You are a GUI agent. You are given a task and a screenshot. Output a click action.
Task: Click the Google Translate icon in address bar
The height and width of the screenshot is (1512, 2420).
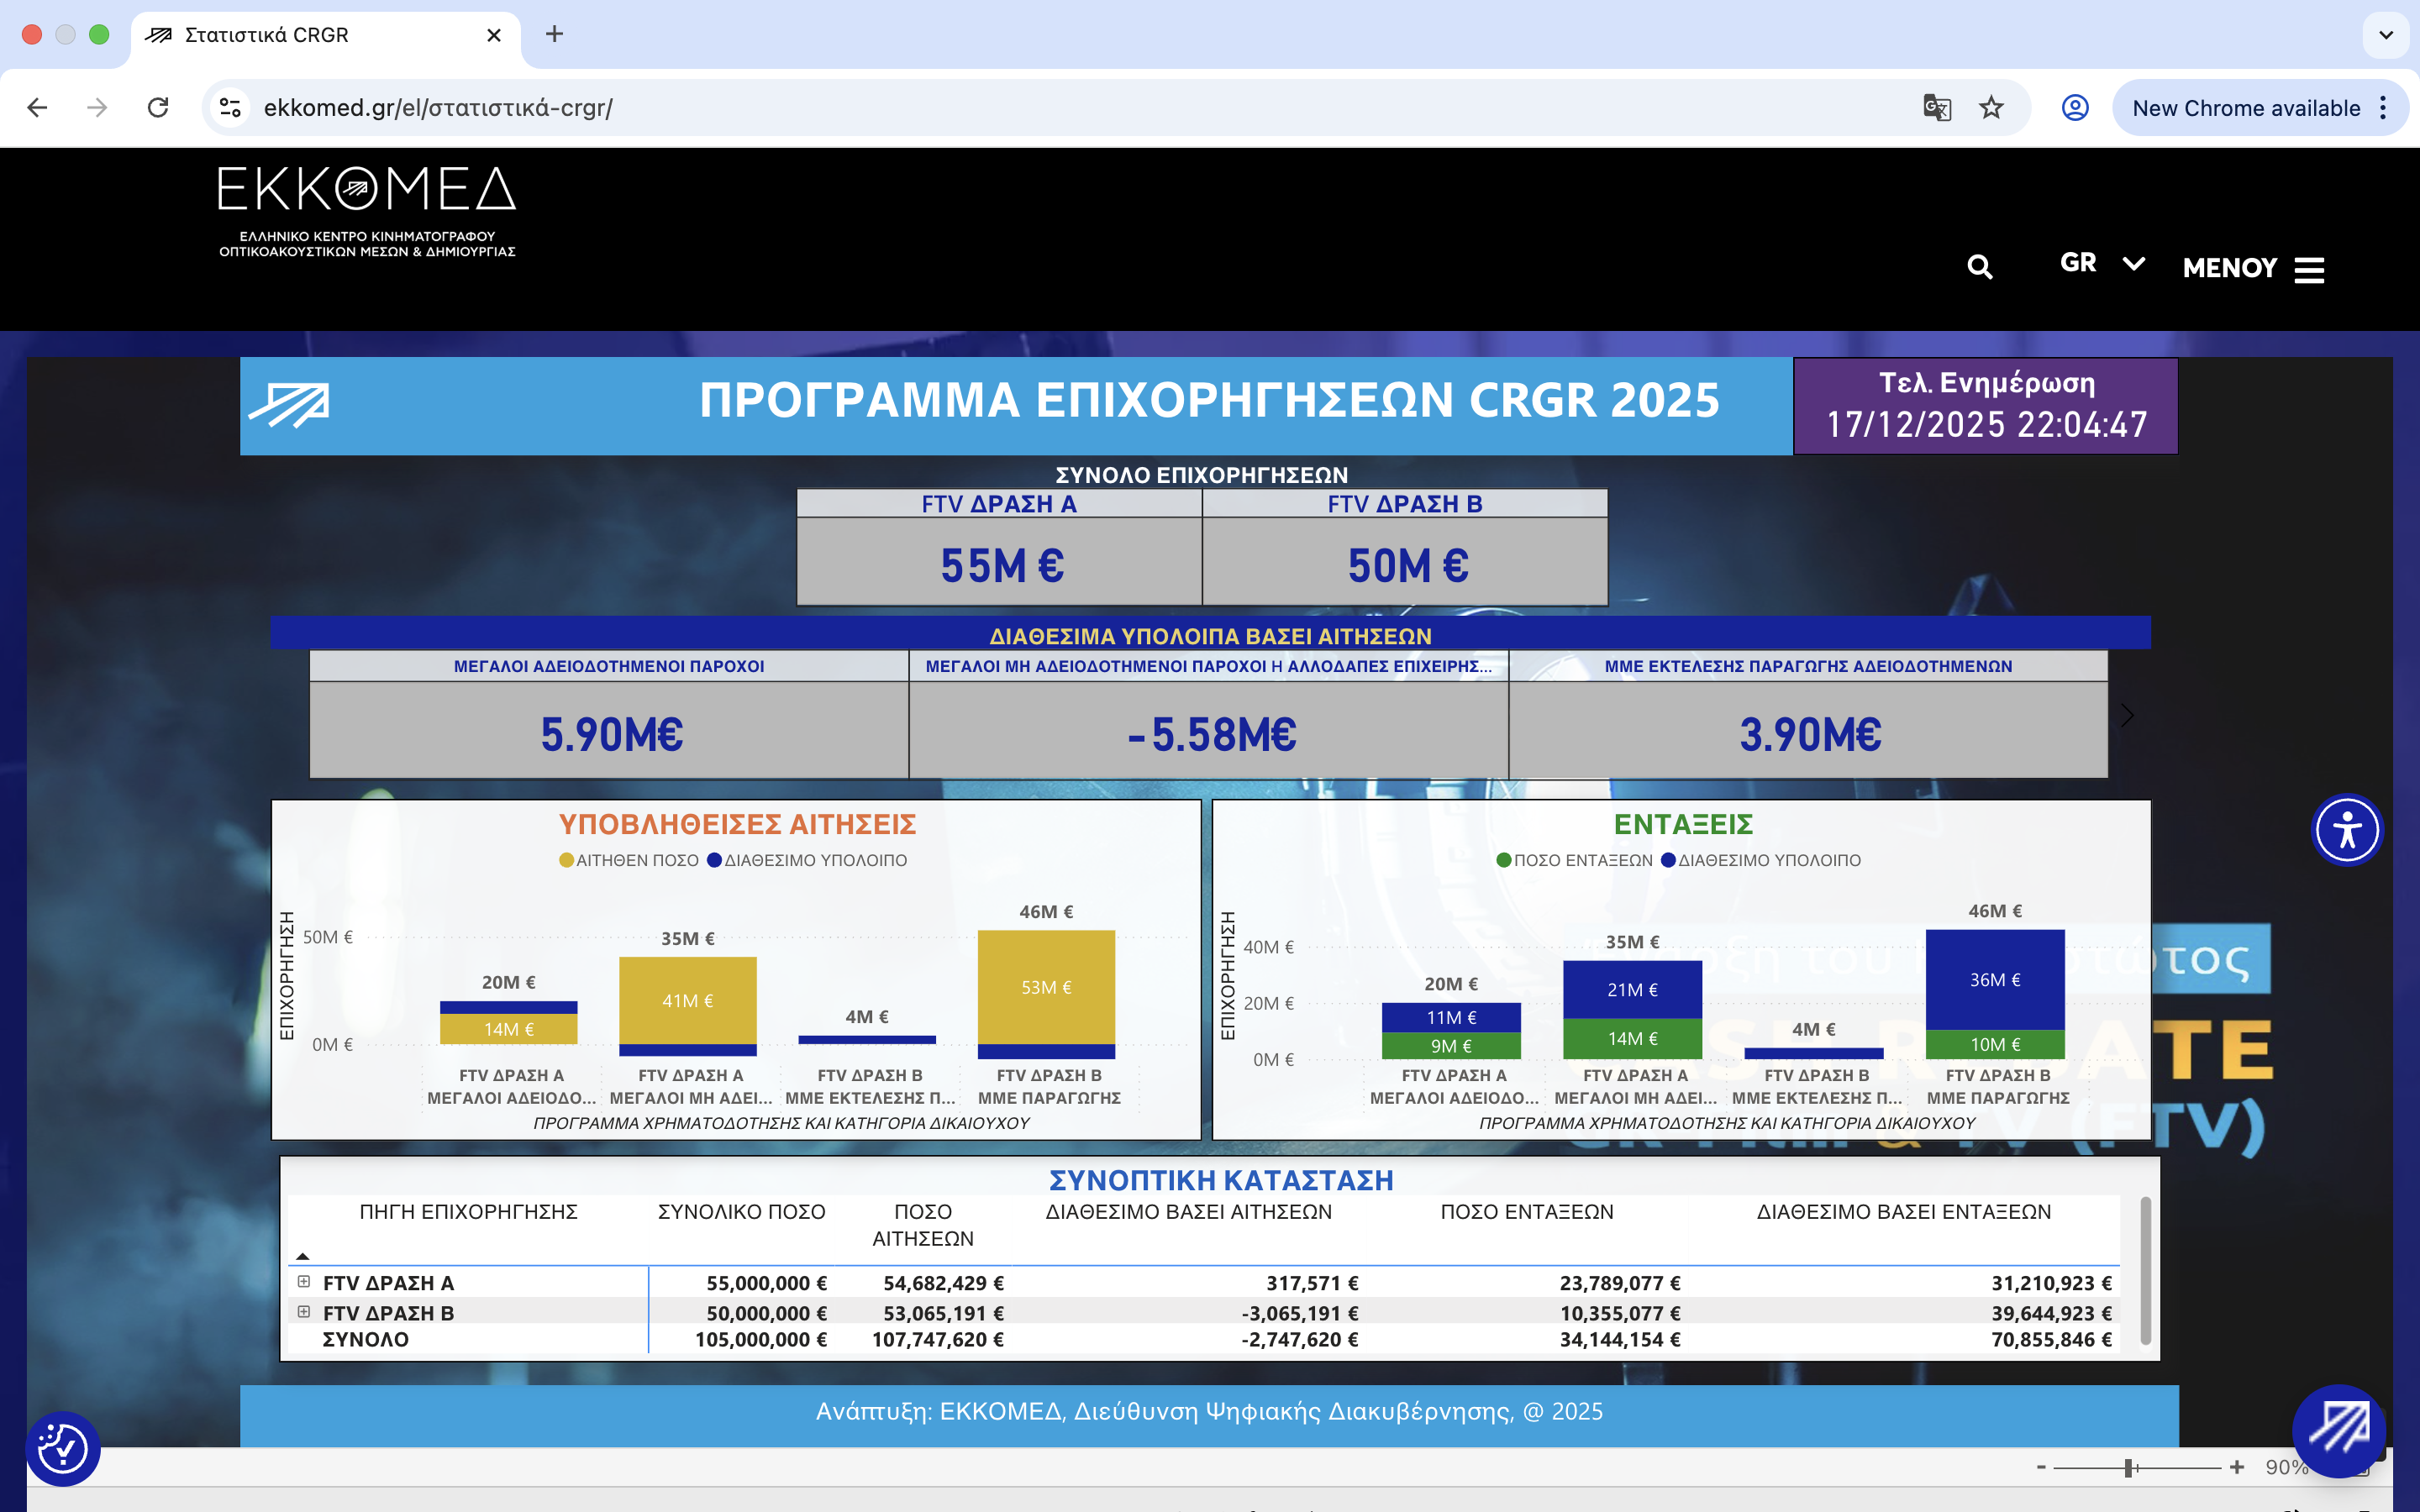click(x=1936, y=108)
